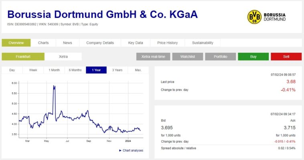
Task: Open the Charts tab
Action: pyautogui.click(x=43, y=43)
